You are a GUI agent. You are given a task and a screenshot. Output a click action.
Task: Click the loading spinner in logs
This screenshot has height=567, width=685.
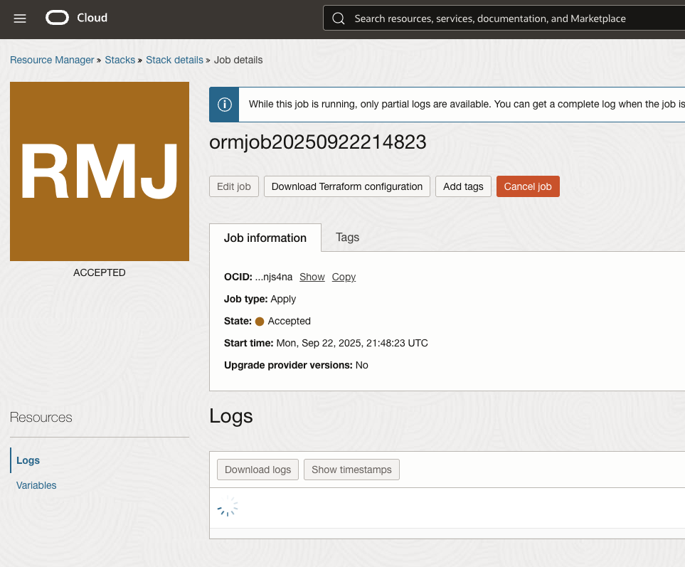228,507
